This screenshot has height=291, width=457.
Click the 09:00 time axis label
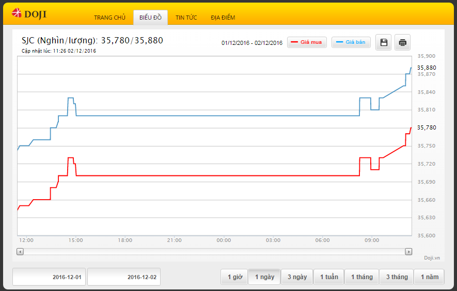tap(372, 240)
